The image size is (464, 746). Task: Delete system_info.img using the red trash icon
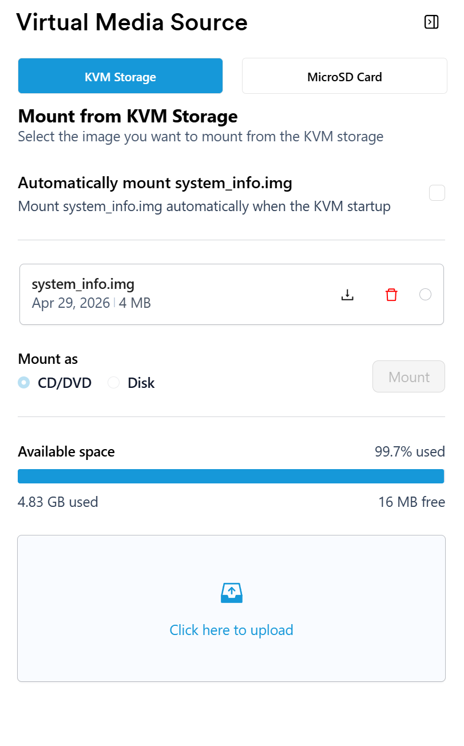pyautogui.click(x=391, y=295)
